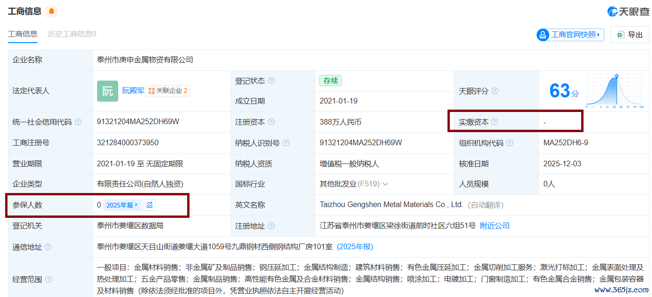Screen dimensions: 652x297
Task: Click the green 阮 avatar icon
Action: 107,91
